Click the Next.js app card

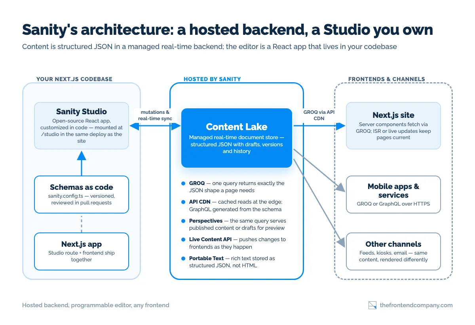pos(82,251)
